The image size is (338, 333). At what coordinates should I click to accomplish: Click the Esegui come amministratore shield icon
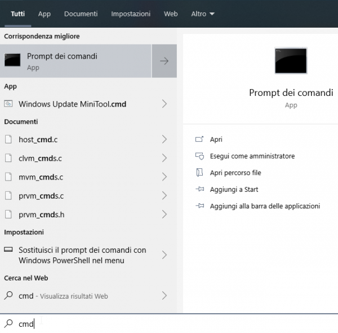(199, 156)
